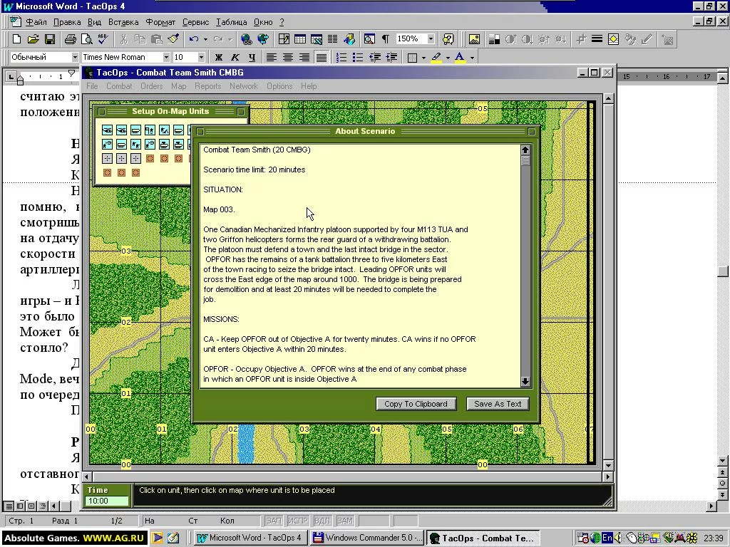Activate the Format Painter brush

pos(173,39)
